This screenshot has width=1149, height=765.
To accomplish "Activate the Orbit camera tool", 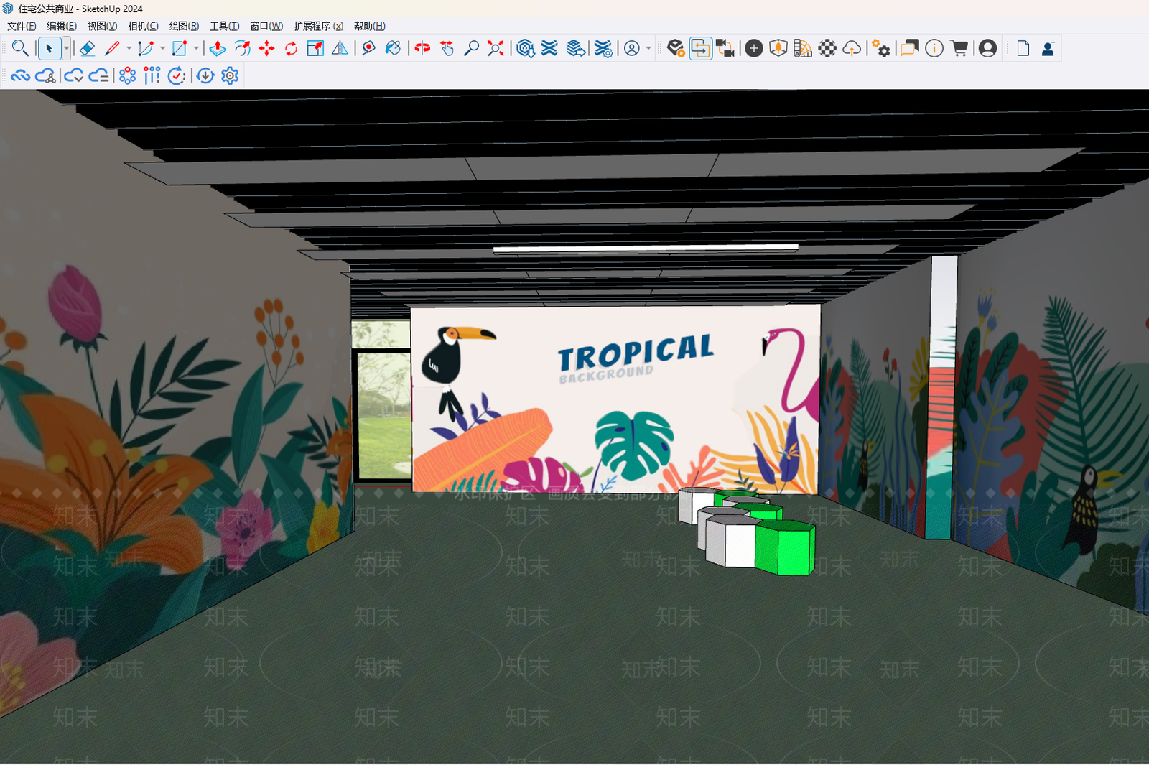I will [422, 48].
